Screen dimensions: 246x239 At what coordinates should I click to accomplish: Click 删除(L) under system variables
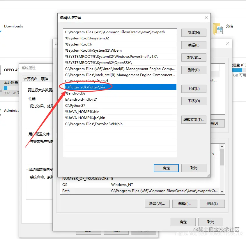[212, 204]
